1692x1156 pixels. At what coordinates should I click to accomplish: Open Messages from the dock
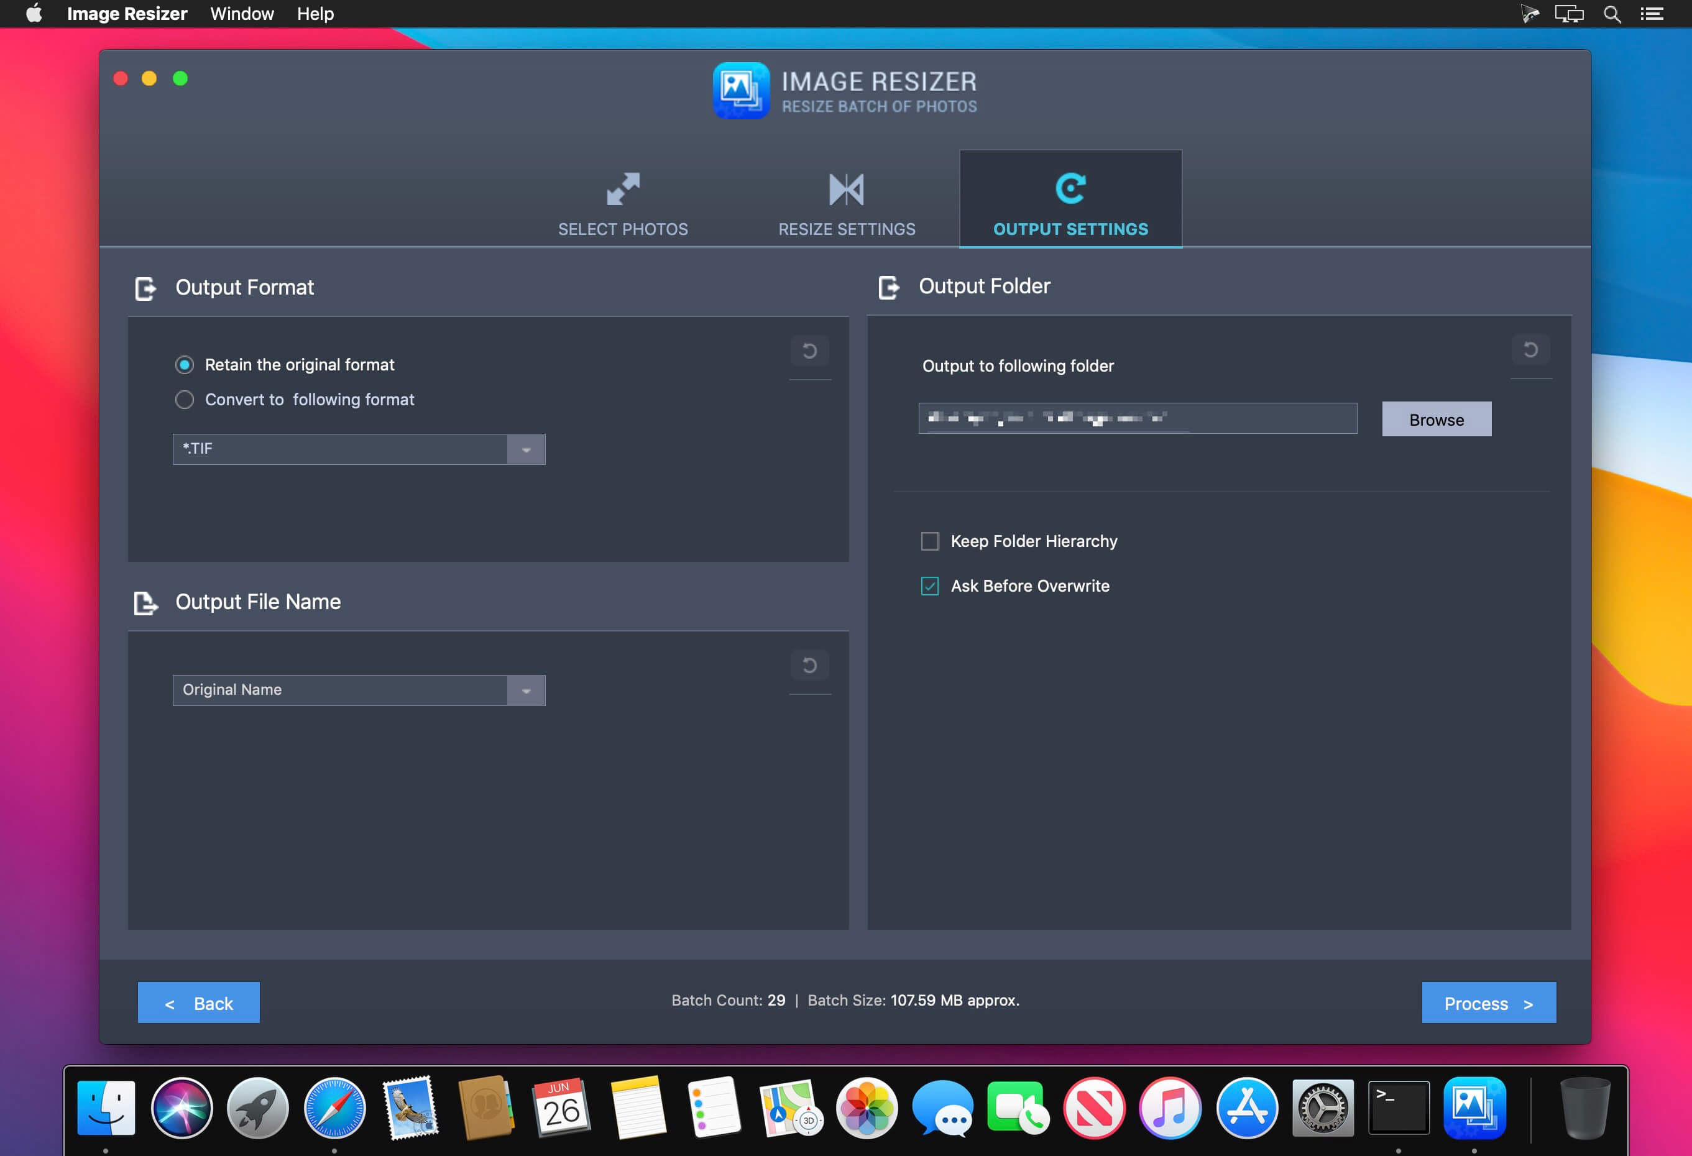point(943,1108)
